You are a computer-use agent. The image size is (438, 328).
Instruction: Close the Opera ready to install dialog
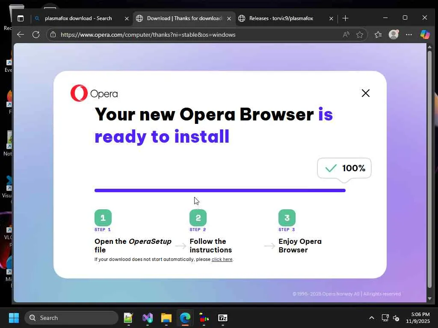(x=365, y=93)
